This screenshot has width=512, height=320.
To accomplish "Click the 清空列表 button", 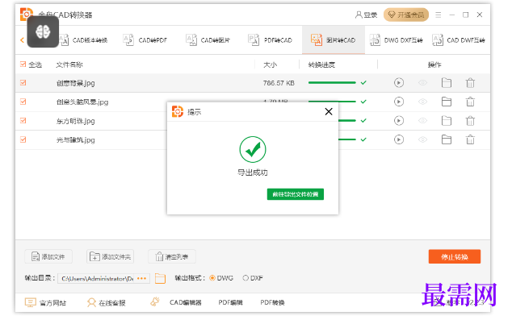I will click(x=172, y=256).
